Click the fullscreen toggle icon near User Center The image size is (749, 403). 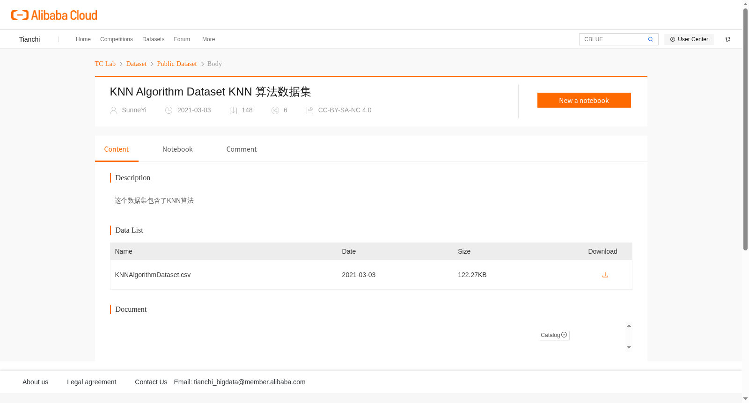click(728, 39)
